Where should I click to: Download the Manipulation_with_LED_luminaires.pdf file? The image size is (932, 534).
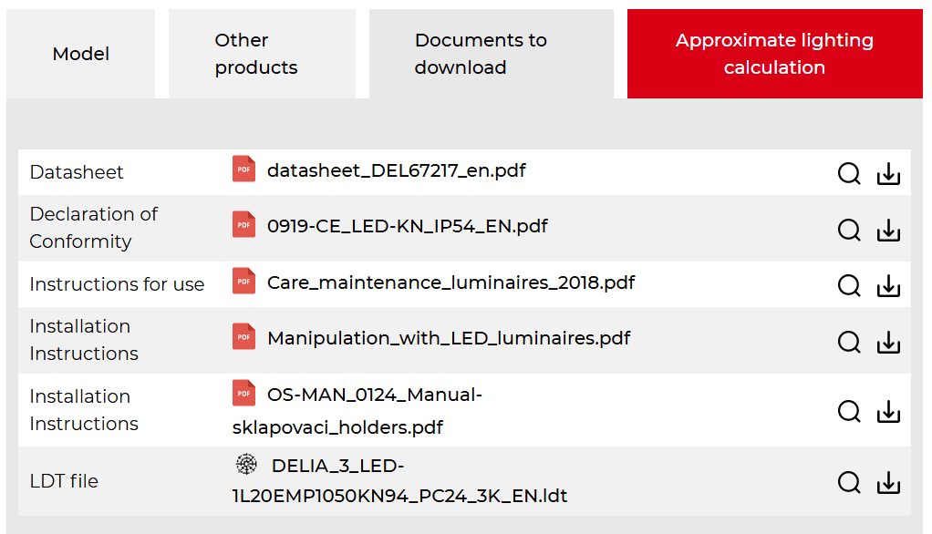(x=888, y=342)
